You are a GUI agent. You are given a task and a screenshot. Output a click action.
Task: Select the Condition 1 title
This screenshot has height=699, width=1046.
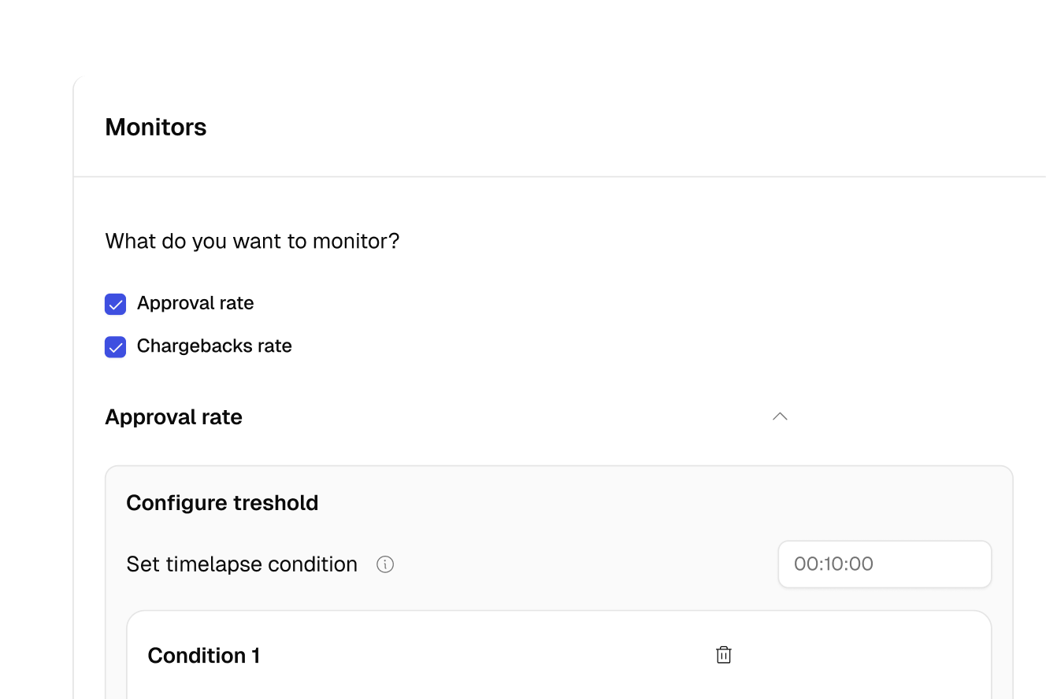[204, 655]
